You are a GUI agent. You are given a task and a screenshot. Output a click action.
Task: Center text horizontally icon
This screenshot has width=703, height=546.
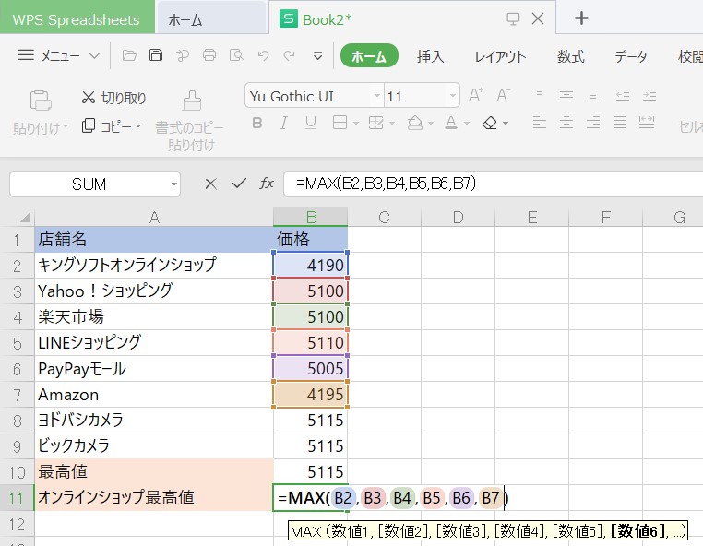point(566,123)
